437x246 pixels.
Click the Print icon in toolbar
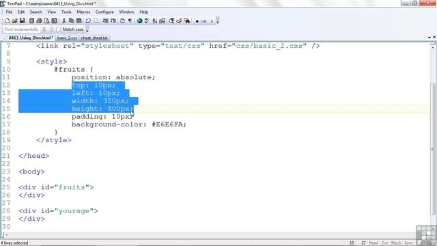click(x=39, y=21)
